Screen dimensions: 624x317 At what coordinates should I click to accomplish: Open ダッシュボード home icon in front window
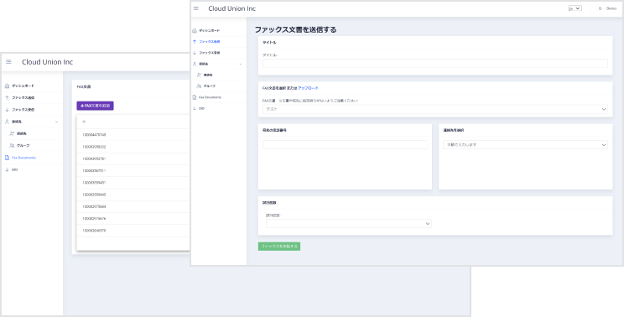(x=195, y=31)
